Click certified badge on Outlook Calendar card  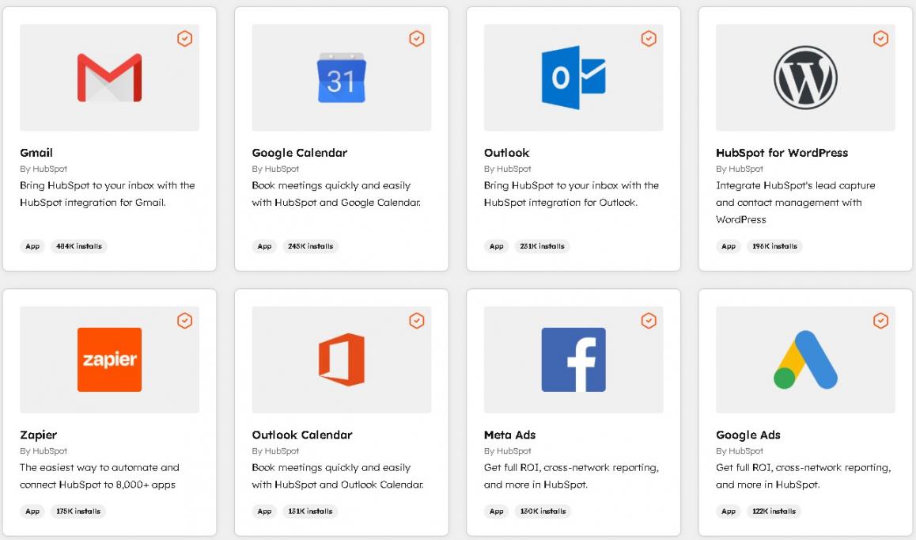click(x=417, y=321)
